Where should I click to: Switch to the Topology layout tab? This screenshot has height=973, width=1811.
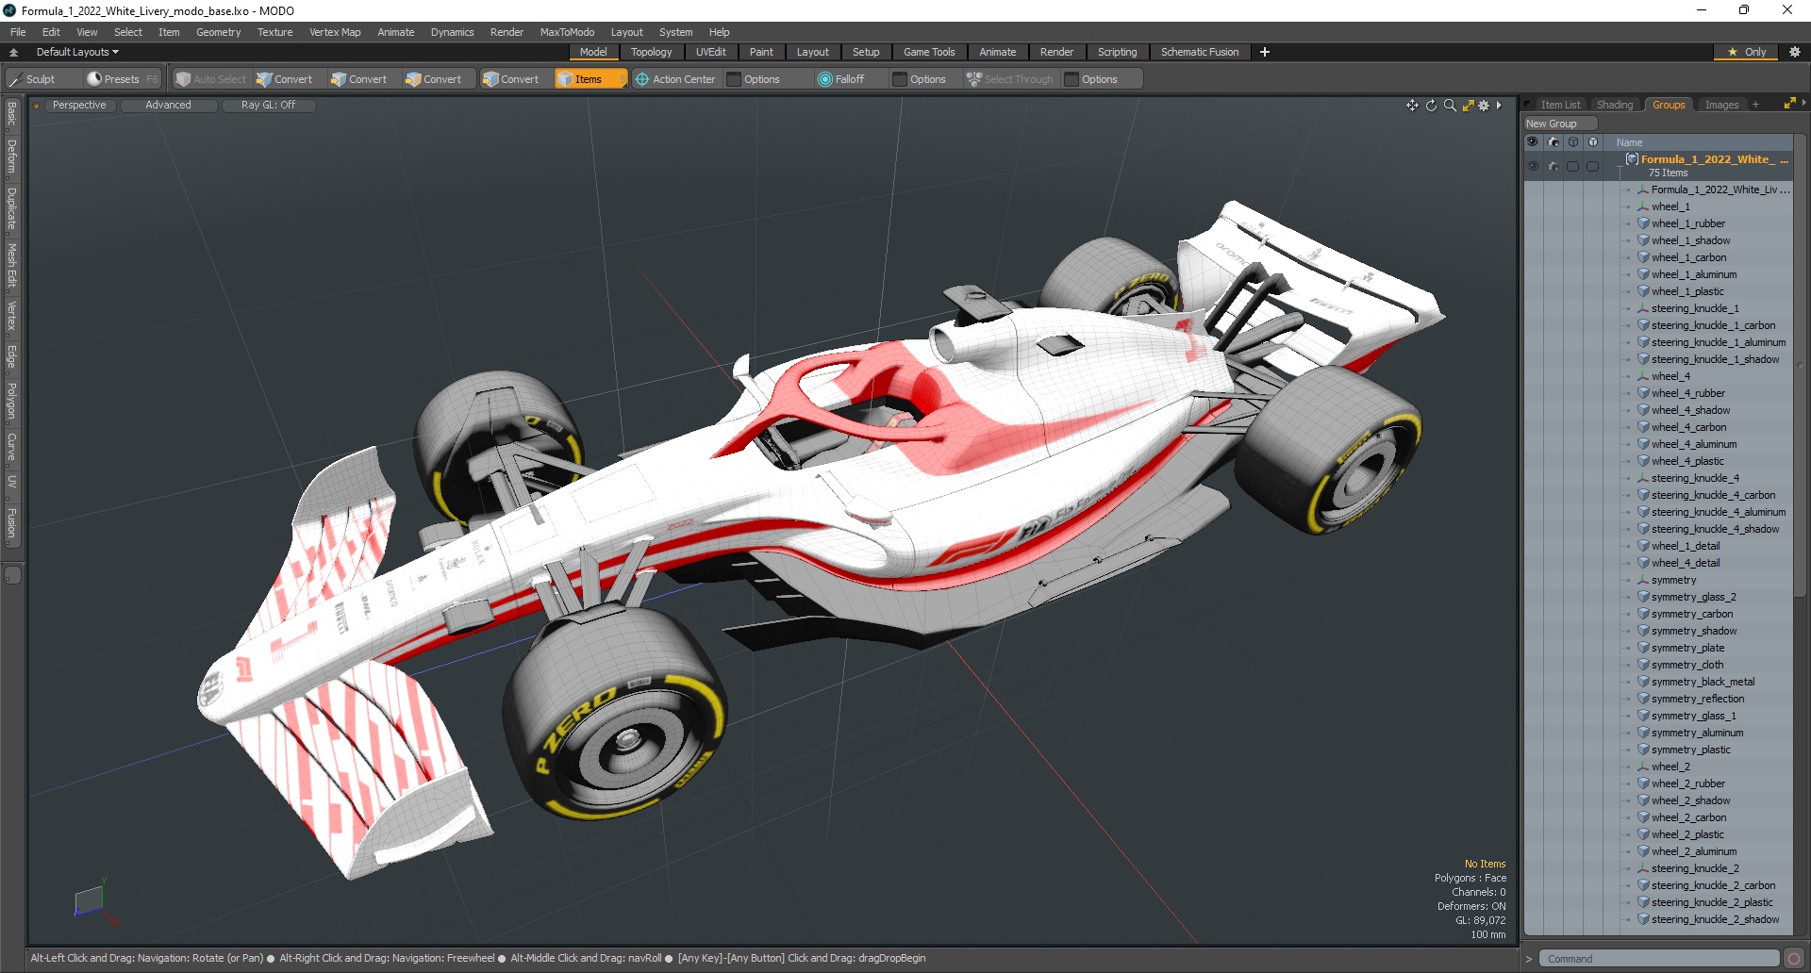[x=651, y=52]
